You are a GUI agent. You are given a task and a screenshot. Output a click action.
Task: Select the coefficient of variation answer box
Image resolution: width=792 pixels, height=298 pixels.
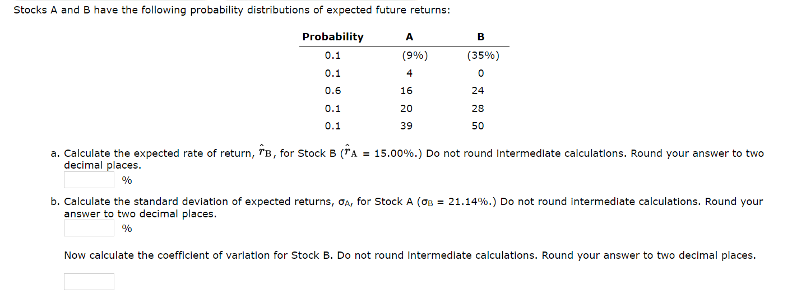(x=89, y=282)
